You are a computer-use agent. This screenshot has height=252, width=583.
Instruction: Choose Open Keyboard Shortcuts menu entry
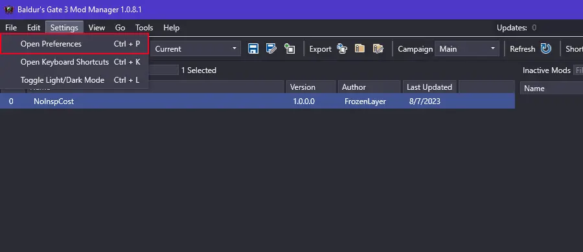(x=74, y=62)
